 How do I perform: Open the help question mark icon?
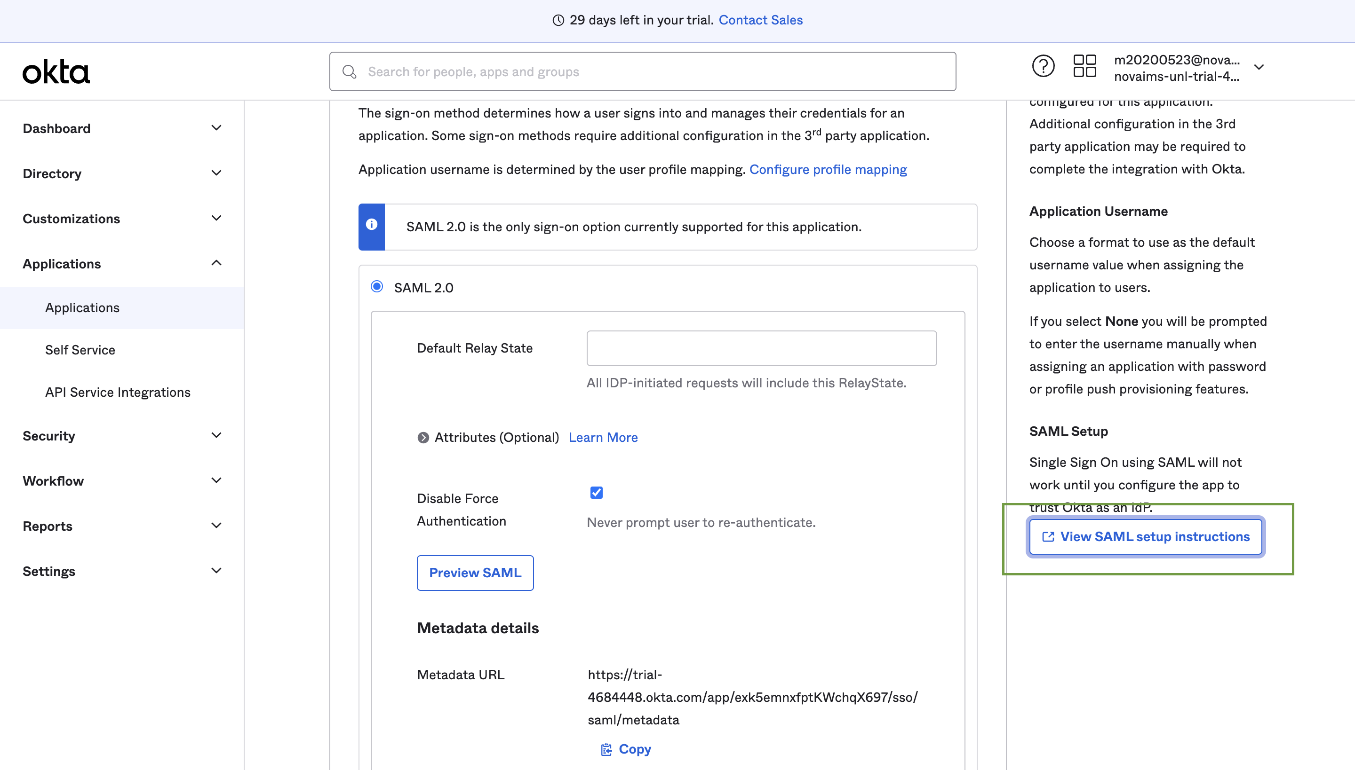coord(1043,67)
